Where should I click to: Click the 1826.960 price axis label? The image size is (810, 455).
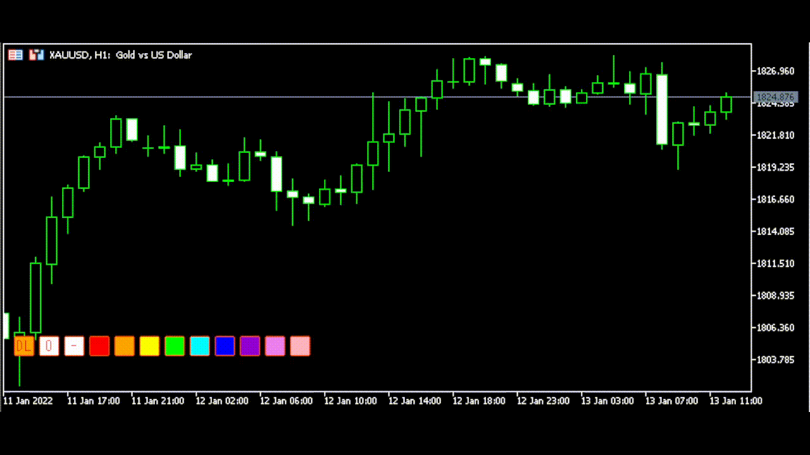775,71
